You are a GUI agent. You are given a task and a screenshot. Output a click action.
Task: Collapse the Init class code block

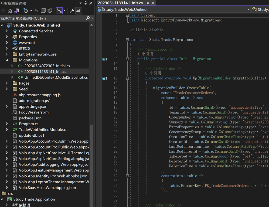[127, 59]
